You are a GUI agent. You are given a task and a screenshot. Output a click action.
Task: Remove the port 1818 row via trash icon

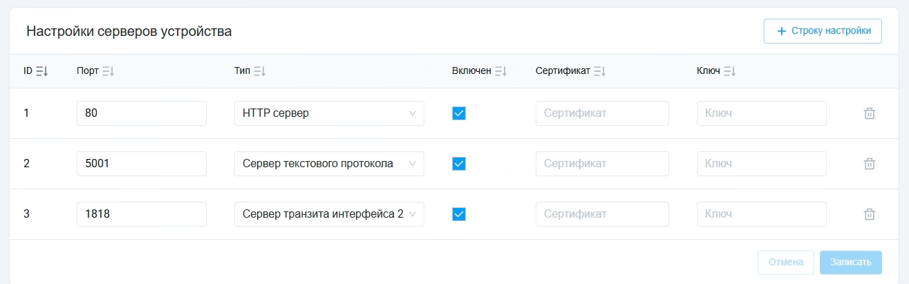click(870, 214)
